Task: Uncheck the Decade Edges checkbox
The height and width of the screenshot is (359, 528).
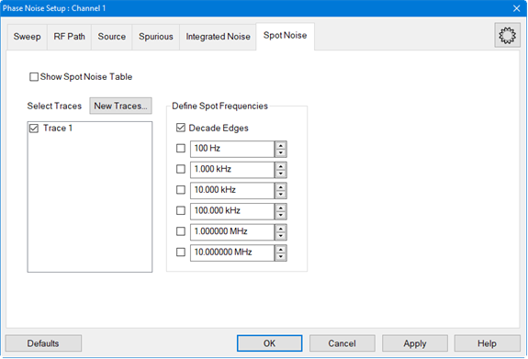Action: pyautogui.click(x=181, y=128)
